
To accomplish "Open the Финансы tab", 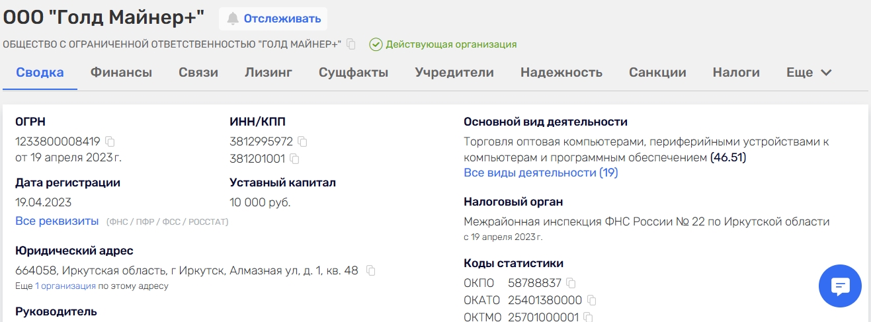I will pyautogui.click(x=122, y=73).
